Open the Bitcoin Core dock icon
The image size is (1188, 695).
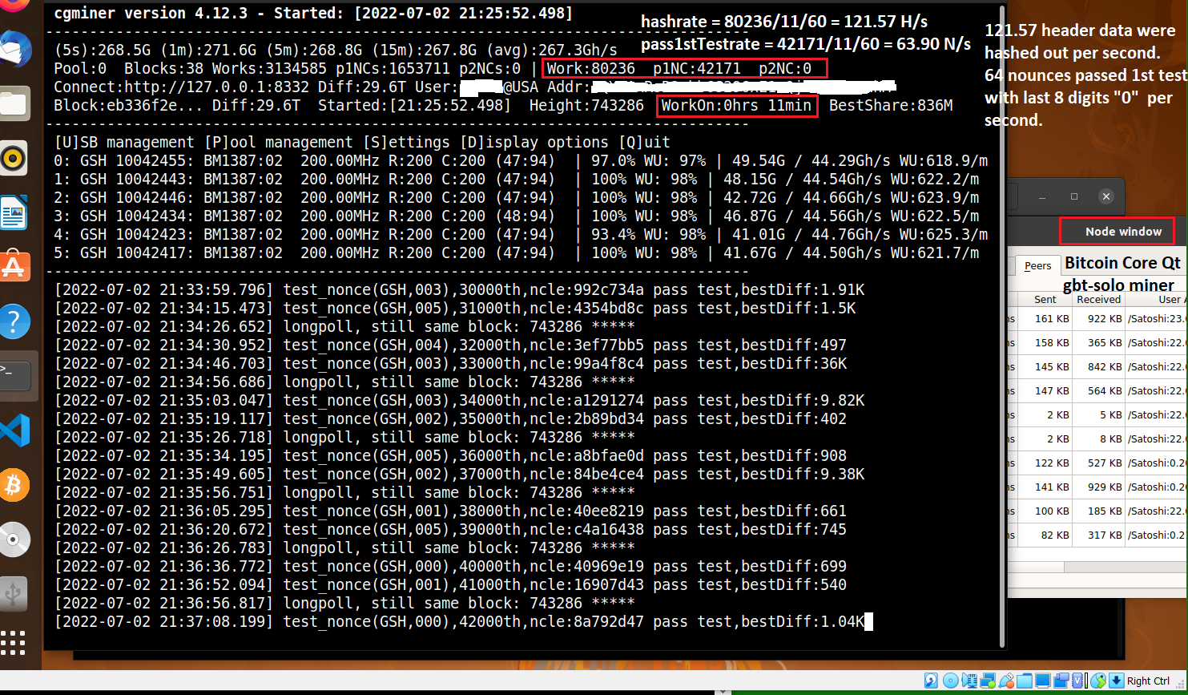[14, 485]
